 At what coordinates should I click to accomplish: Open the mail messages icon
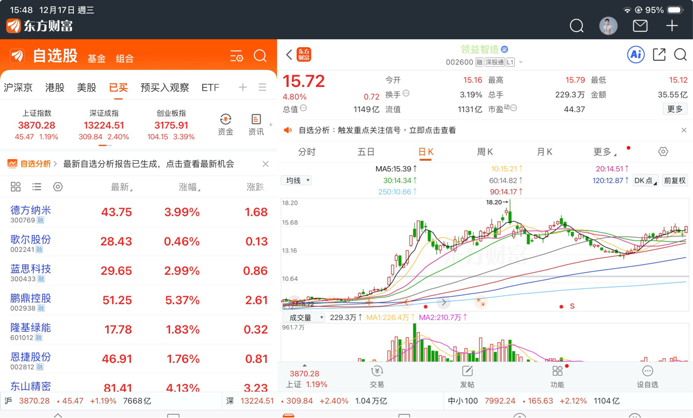point(640,26)
